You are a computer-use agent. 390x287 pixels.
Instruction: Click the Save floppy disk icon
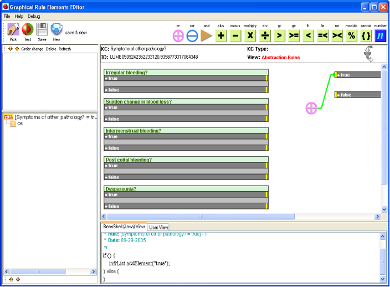click(42, 30)
